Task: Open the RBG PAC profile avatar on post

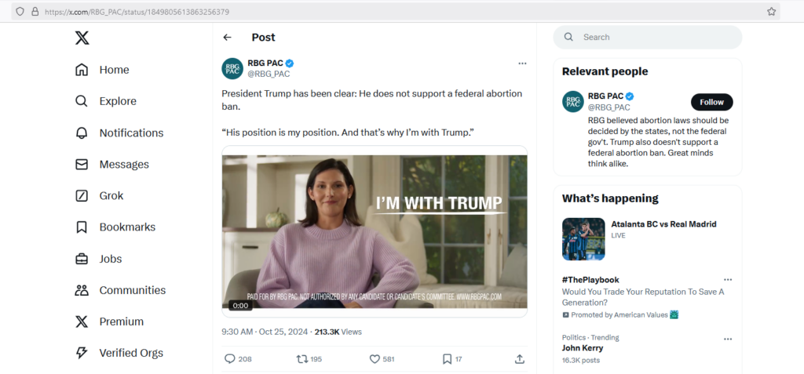Action: (232, 68)
